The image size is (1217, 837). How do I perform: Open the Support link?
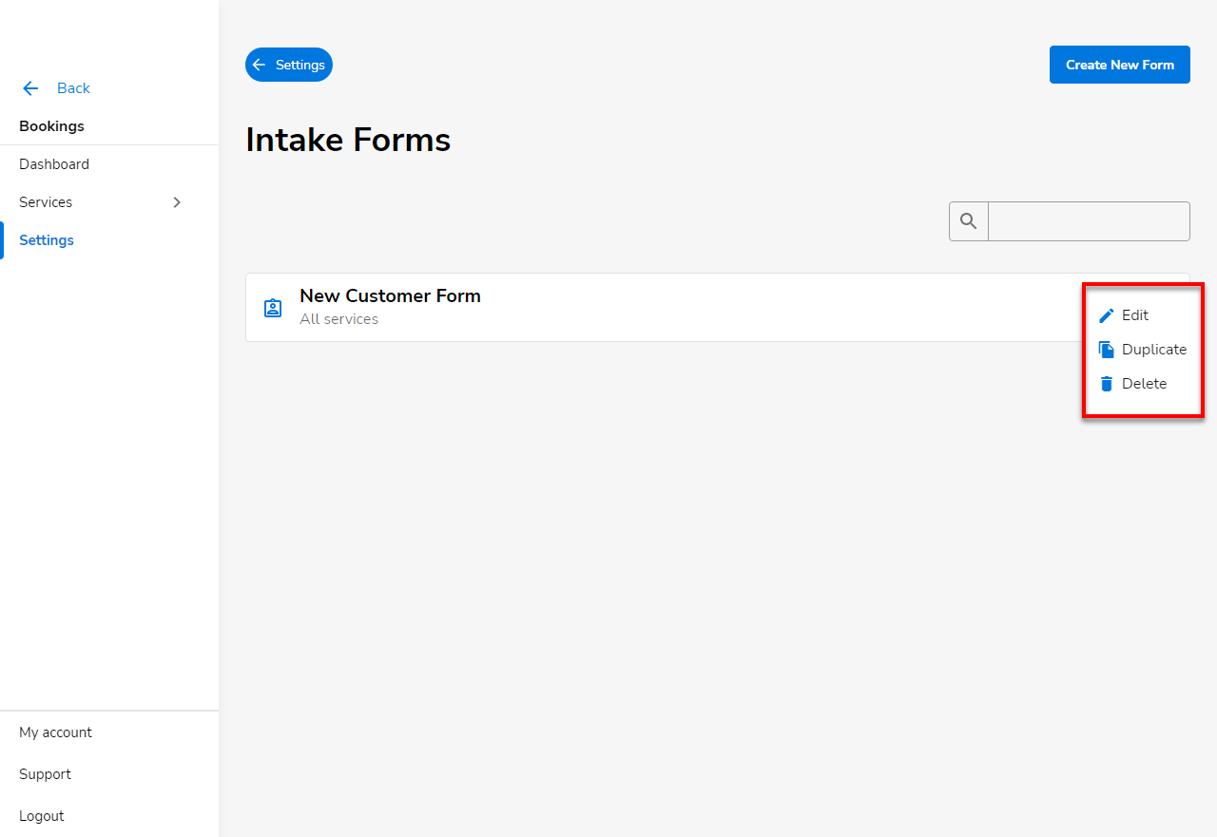[x=45, y=774]
